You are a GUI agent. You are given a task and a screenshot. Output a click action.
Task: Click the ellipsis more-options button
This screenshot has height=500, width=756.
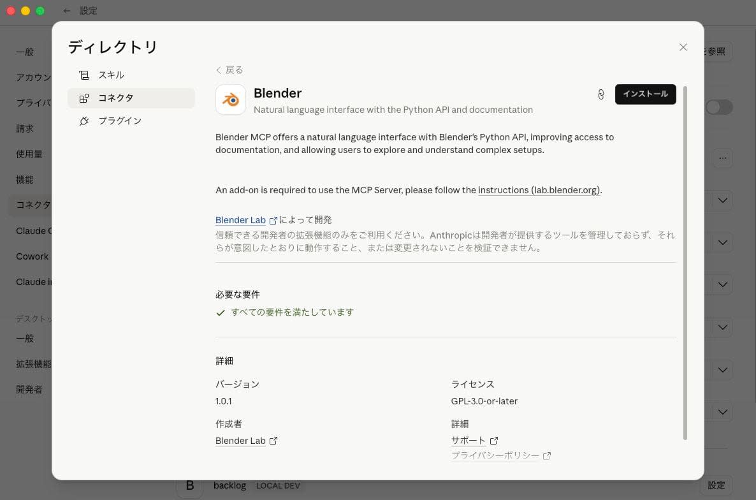tap(723, 158)
